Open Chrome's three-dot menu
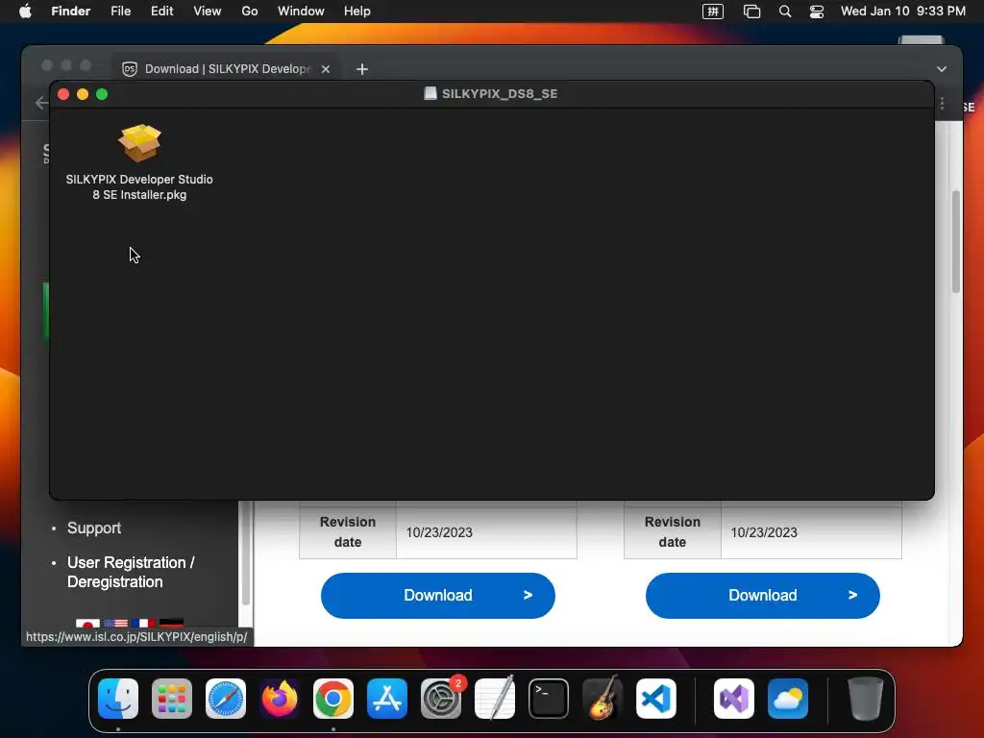 [942, 104]
